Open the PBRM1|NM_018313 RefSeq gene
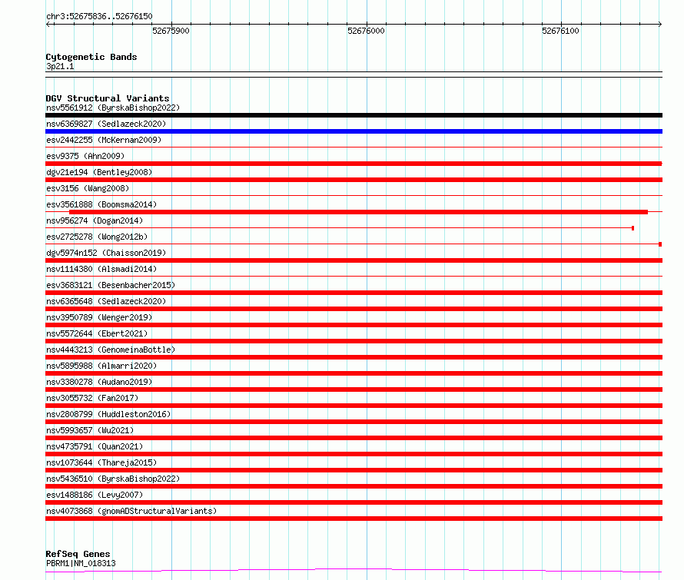The width and height of the screenshot is (684, 580). click(x=81, y=563)
